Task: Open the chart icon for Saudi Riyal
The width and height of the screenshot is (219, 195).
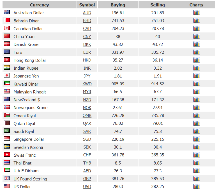Action: point(196,131)
